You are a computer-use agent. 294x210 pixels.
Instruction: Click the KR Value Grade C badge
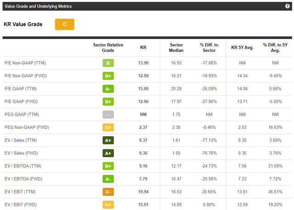pos(64,24)
